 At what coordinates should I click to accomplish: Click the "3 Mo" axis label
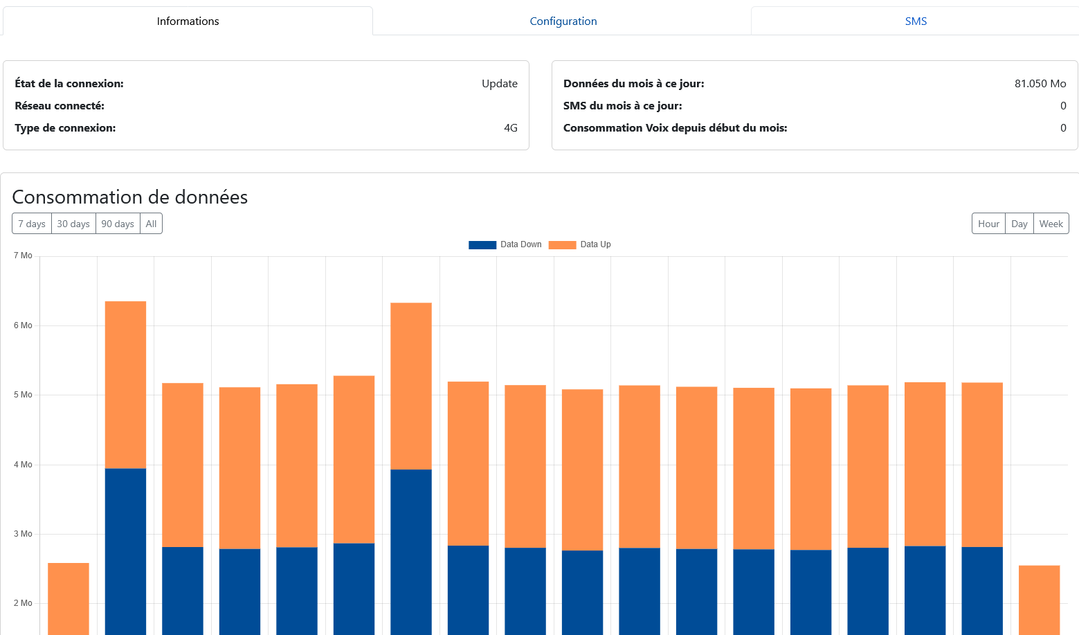(x=23, y=534)
